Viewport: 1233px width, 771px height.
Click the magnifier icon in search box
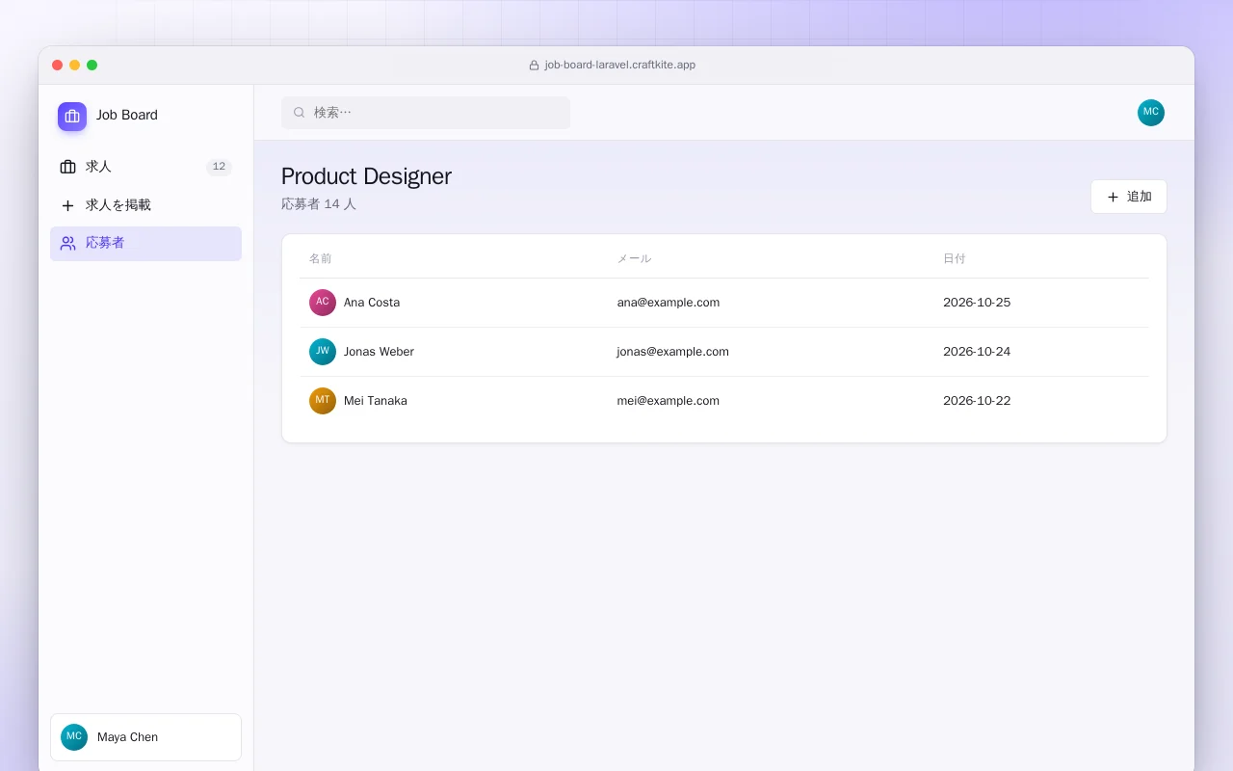point(300,113)
